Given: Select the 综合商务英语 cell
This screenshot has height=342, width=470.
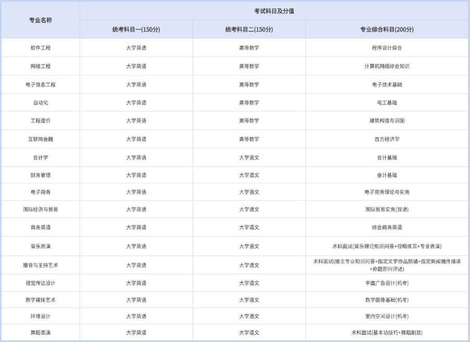Looking at the screenshot, I should (x=387, y=227).
